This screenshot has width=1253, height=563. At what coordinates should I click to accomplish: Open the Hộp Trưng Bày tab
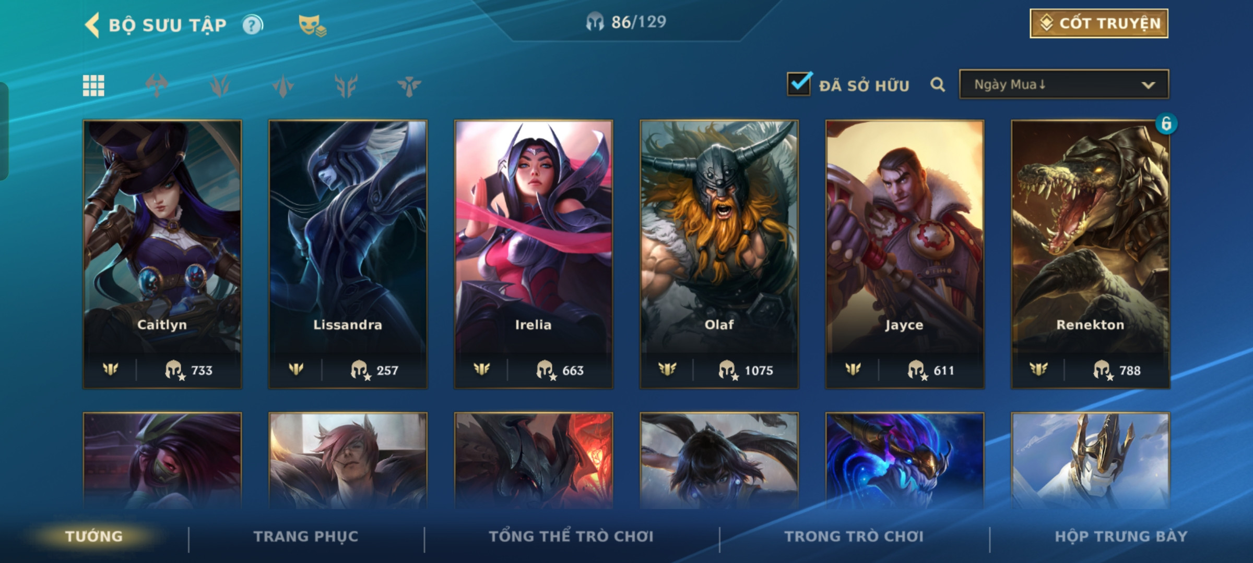1121,536
